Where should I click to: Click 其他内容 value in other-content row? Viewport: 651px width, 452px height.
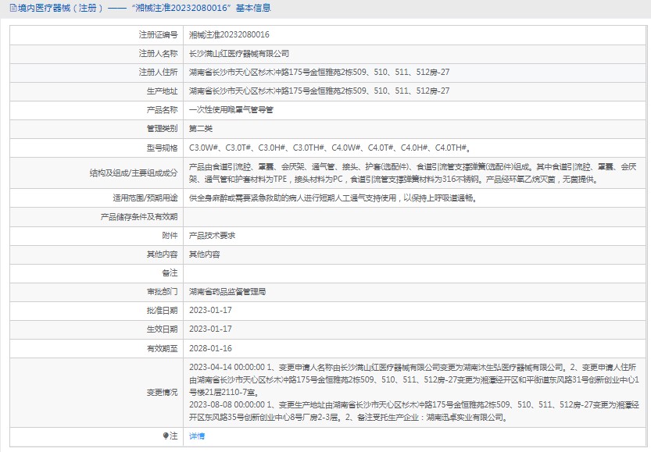tap(205, 254)
